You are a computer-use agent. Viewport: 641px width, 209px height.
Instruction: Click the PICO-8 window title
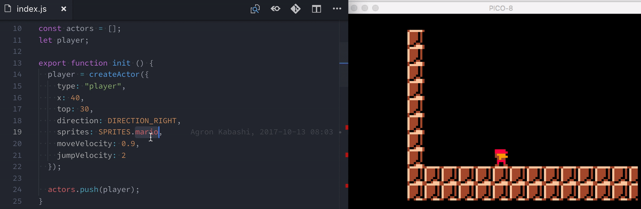point(500,8)
